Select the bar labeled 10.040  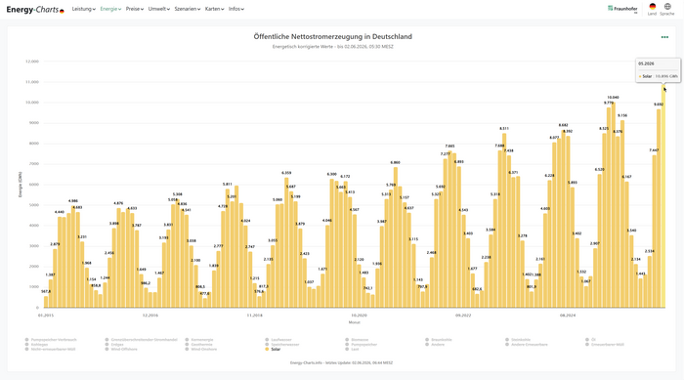614,204
